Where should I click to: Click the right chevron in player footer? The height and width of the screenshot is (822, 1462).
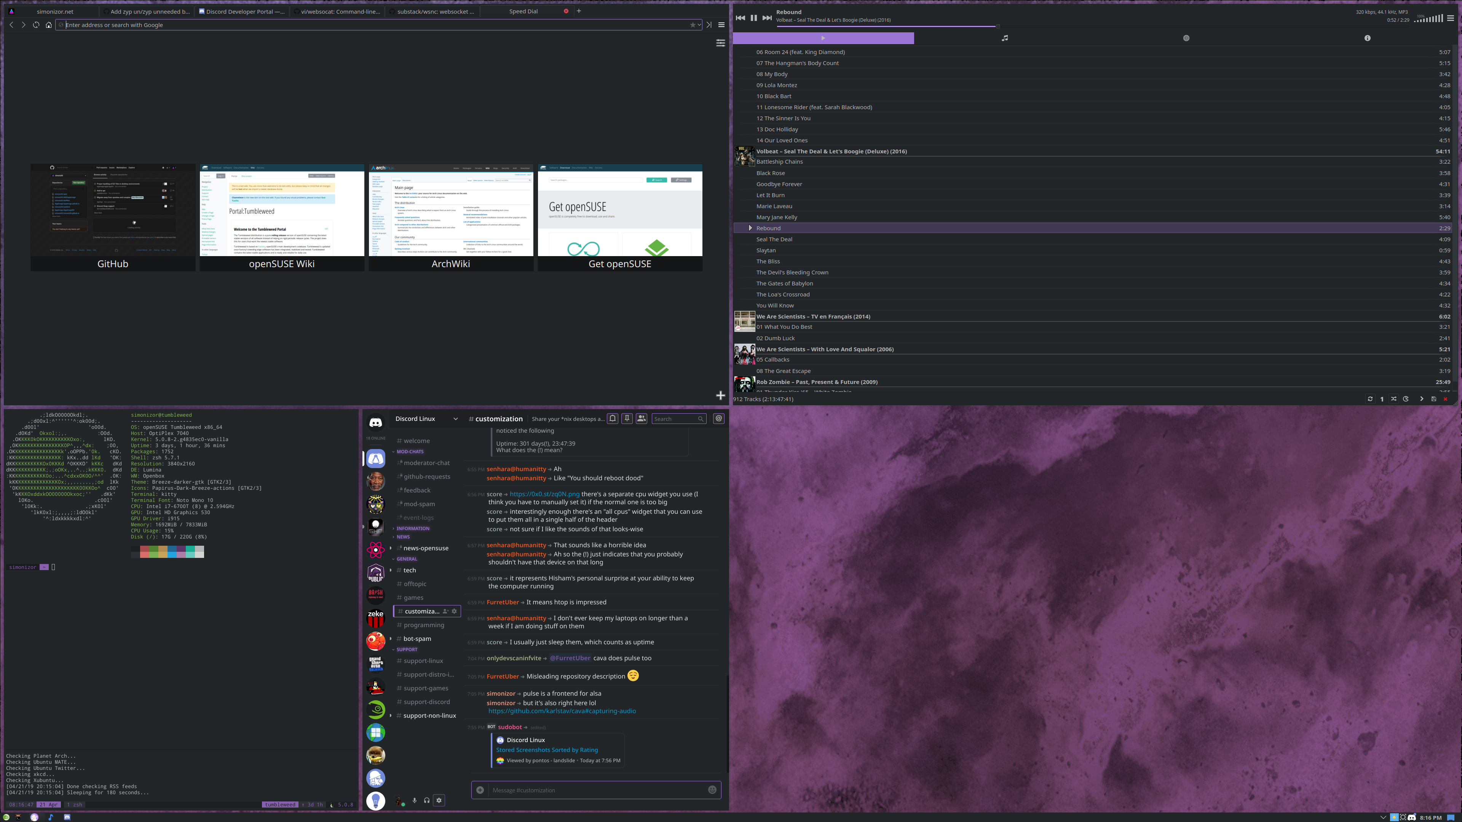click(x=1422, y=399)
